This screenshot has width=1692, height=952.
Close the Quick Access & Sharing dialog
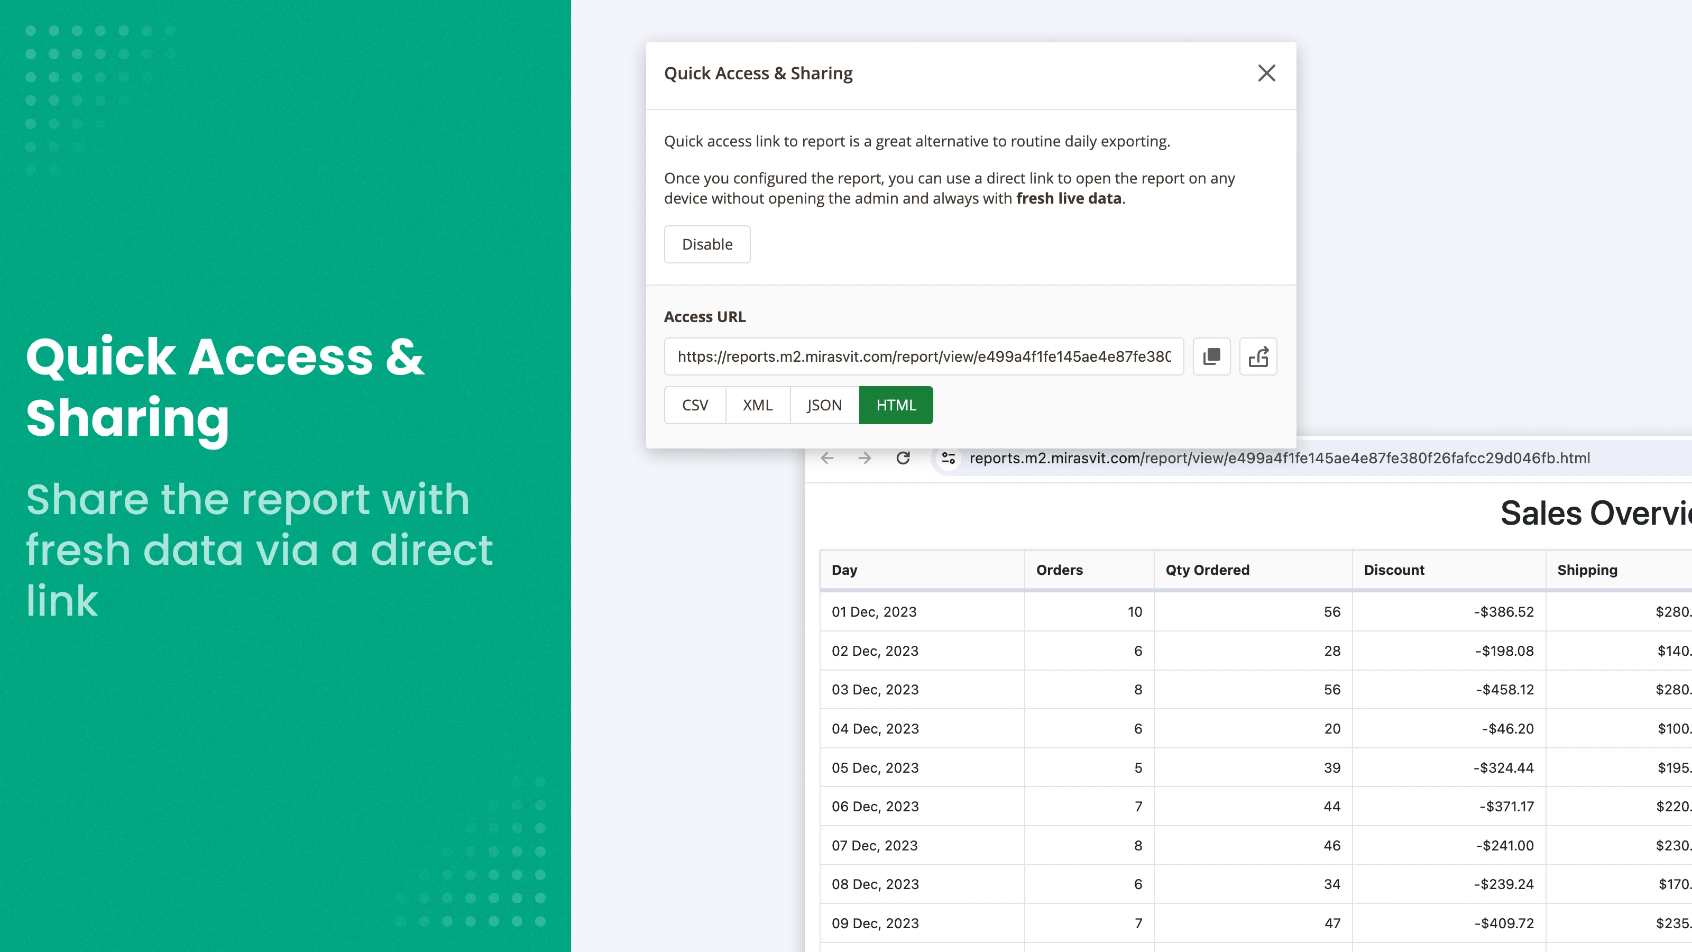click(x=1266, y=73)
